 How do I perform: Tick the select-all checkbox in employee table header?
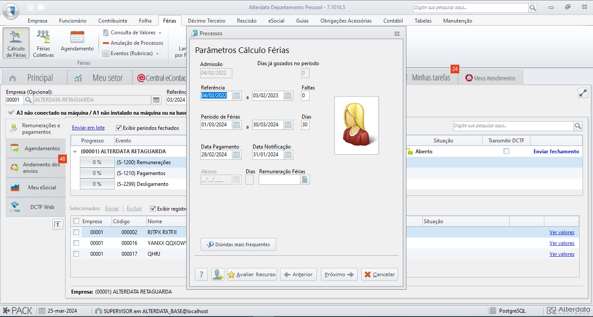pyautogui.click(x=76, y=221)
